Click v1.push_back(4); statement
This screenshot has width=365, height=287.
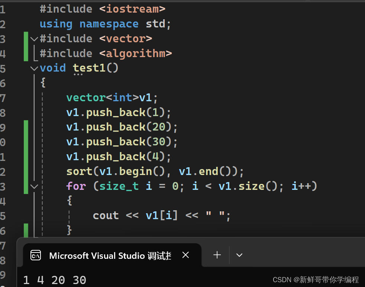click(119, 157)
